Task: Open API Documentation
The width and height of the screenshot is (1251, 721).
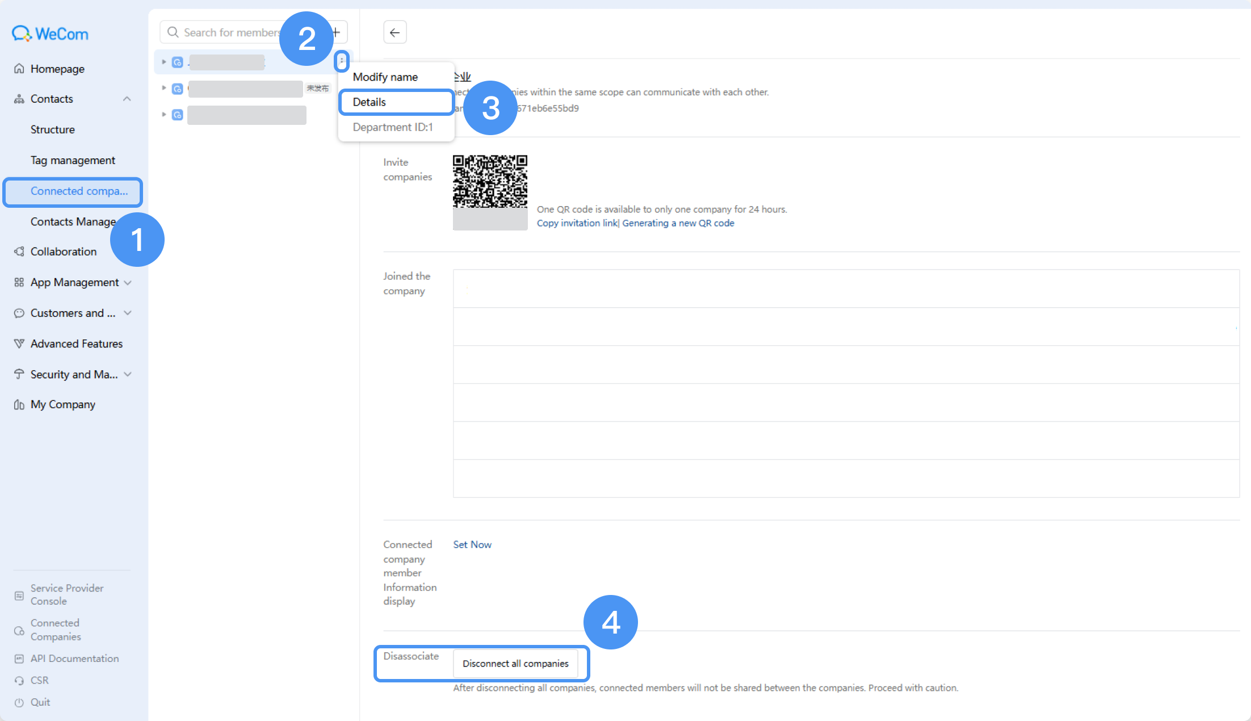Action: click(75, 659)
